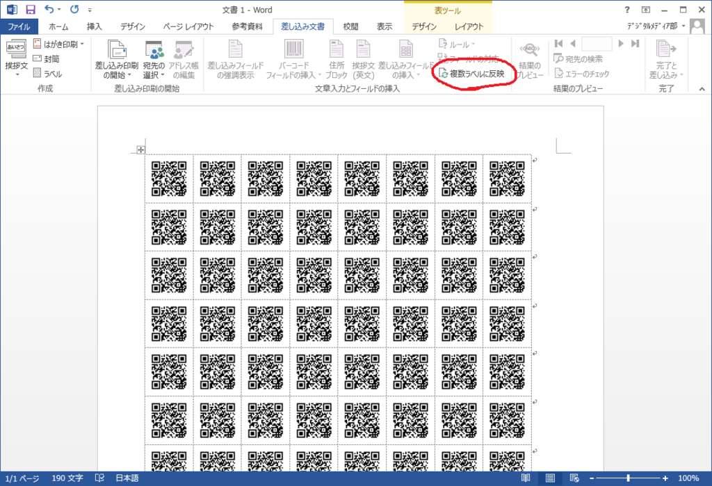Start mail merge with 差し込み印刷の開始
The image size is (712, 486).
tap(117, 59)
